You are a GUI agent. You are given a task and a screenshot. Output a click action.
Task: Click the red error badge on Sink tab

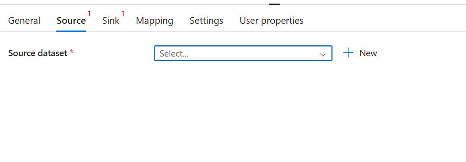[122, 13]
